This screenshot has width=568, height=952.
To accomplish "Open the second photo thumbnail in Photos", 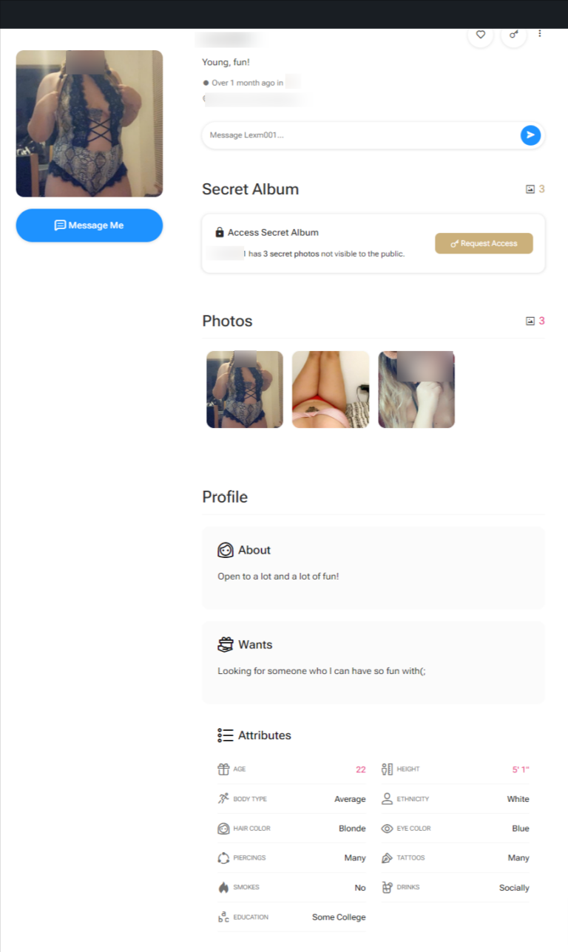I will click(x=331, y=390).
